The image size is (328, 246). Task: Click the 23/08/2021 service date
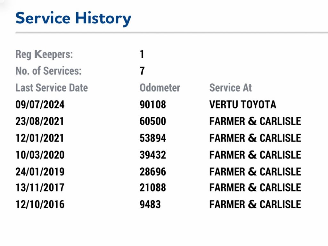click(40, 121)
